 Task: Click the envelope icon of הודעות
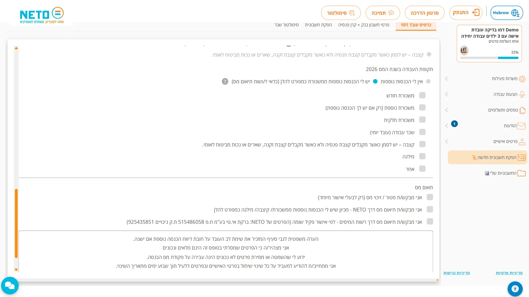tap(521, 126)
